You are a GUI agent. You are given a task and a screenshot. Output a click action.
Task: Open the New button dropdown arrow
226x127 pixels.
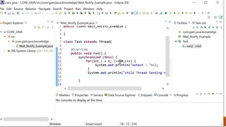(x=5, y=13)
